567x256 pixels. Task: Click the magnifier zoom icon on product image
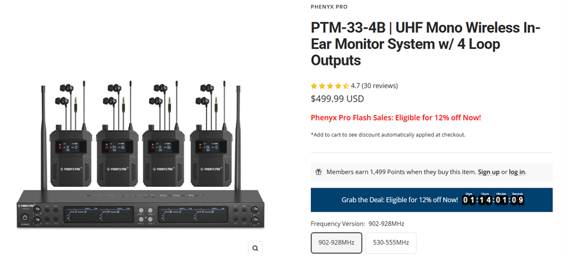tap(255, 248)
